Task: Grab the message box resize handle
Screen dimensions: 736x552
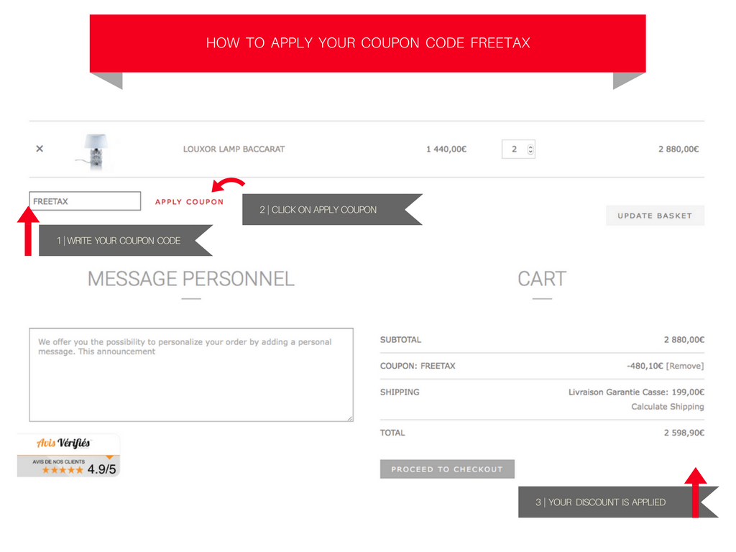Action: pyautogui.click(x=350, y=418)
